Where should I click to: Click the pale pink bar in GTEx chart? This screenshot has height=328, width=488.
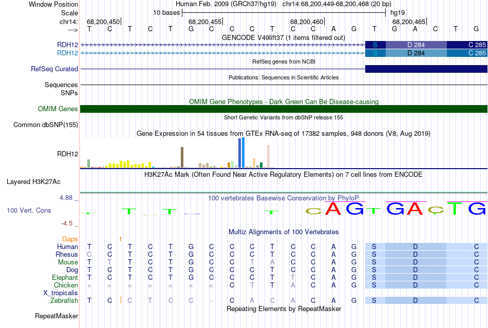(268, 156)
